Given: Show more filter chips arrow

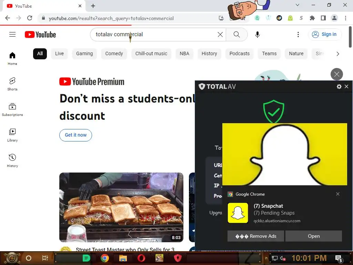Looking at the screenshot, I should pyautogui.click(x=338, y=53).
